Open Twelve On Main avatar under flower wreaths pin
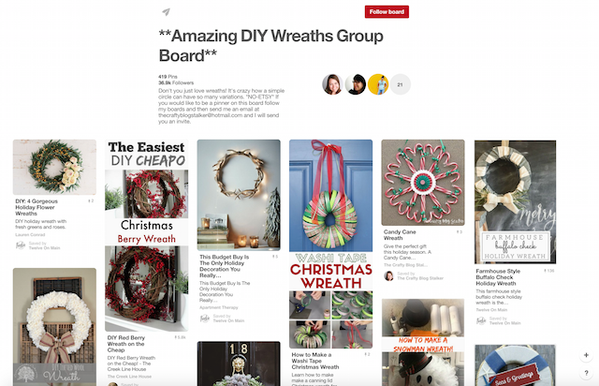The height and width of the screenshot is (386, 599). [x=21, y=245]
